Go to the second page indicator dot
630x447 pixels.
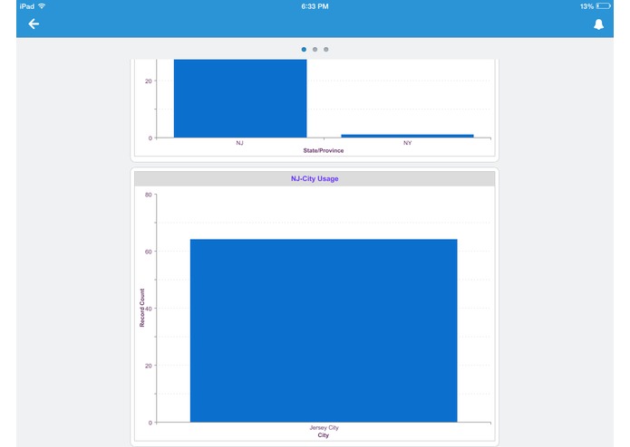click(315, 49)
